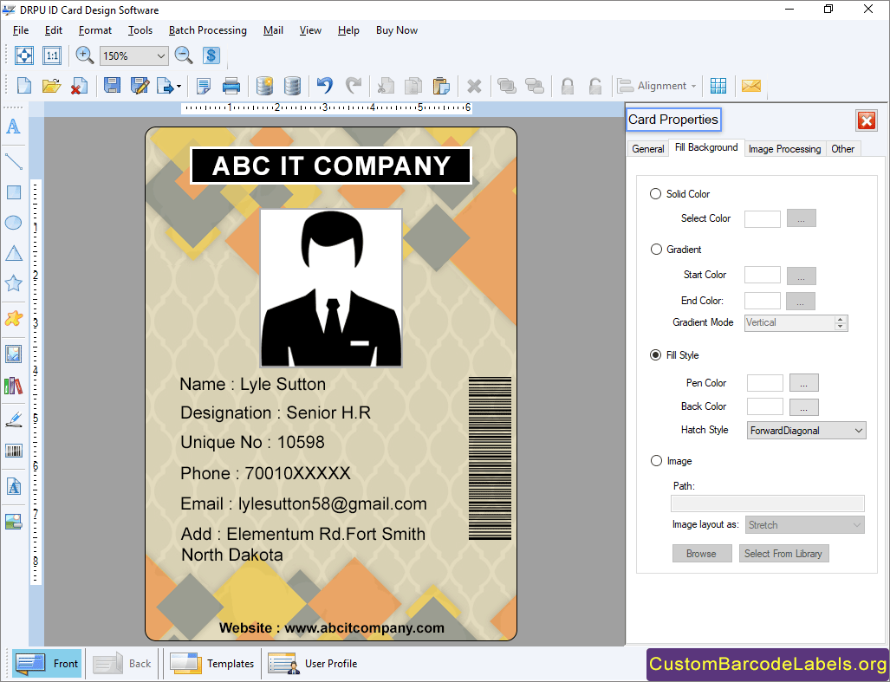Click the Undo arrow icon
Screen dimensions: 890x682
pos(325,86)
